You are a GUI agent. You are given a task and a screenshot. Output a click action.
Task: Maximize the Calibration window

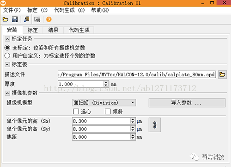[x=212, y=3]
